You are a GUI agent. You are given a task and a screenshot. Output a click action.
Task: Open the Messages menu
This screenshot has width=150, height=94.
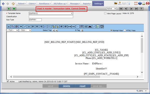(x=75, y=4)
